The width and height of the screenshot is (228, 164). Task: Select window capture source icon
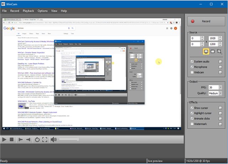coord(213,52)
